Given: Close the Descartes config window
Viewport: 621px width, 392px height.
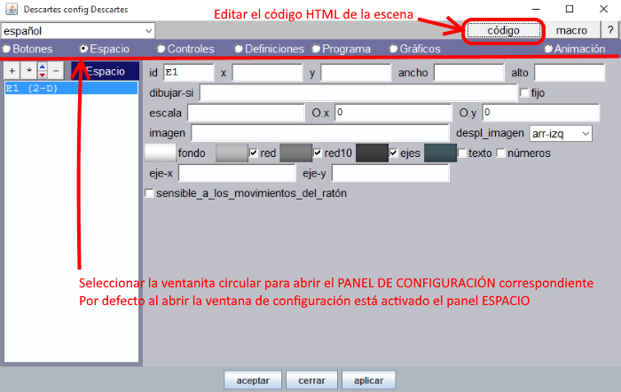Looking at the screenshot, I should point(603,9).
